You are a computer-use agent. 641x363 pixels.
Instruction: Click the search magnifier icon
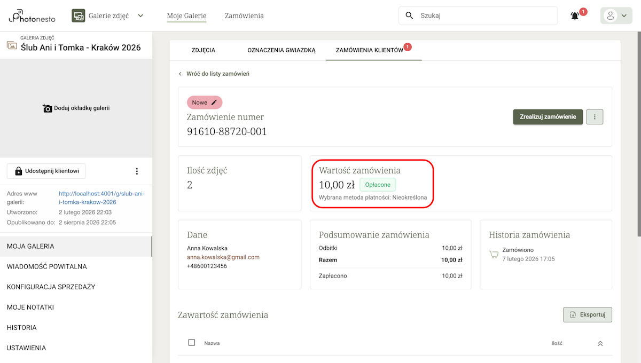tap(409, 15)
